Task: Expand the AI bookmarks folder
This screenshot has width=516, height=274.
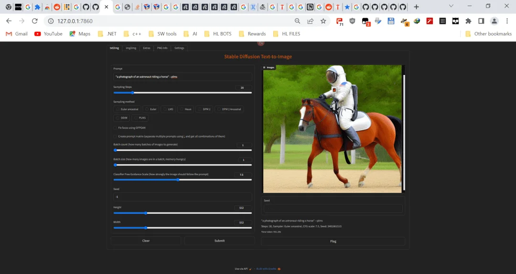Action: point(191,34)
